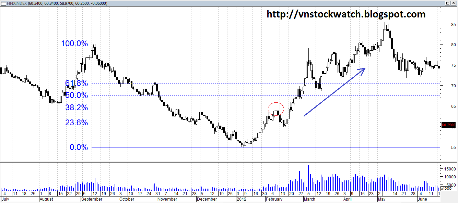Select the red circle annotation on the chart
This screenshot has width=458, height=203.
point(277,110)
